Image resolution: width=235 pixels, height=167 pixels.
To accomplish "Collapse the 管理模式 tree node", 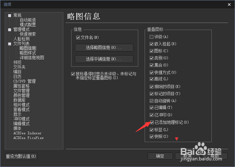I will point(9,30).
